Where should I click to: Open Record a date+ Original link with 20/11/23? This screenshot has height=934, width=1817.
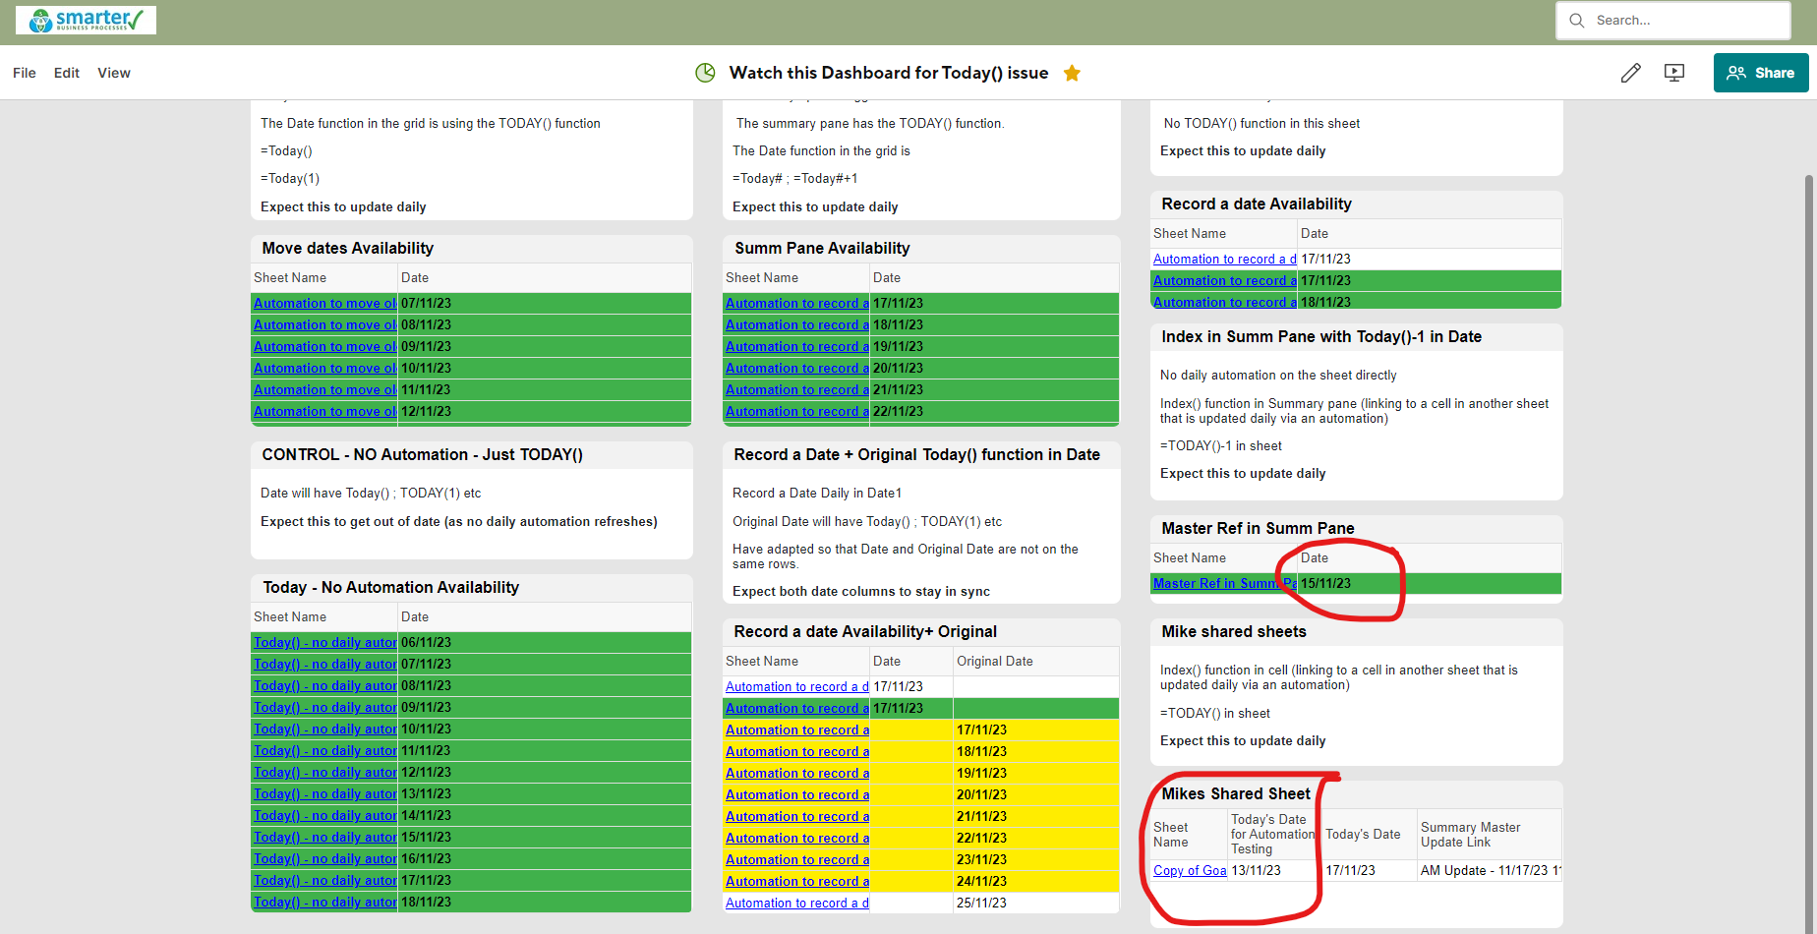pos(797,795)
